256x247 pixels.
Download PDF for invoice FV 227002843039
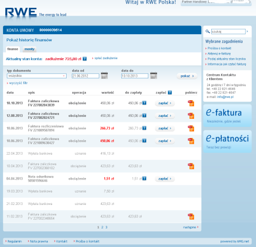pyautogui.click(x=191, y=103)
